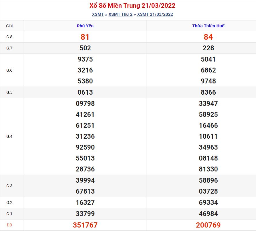
Task: Click the ĐB prize row label
Action: point(10,225)
